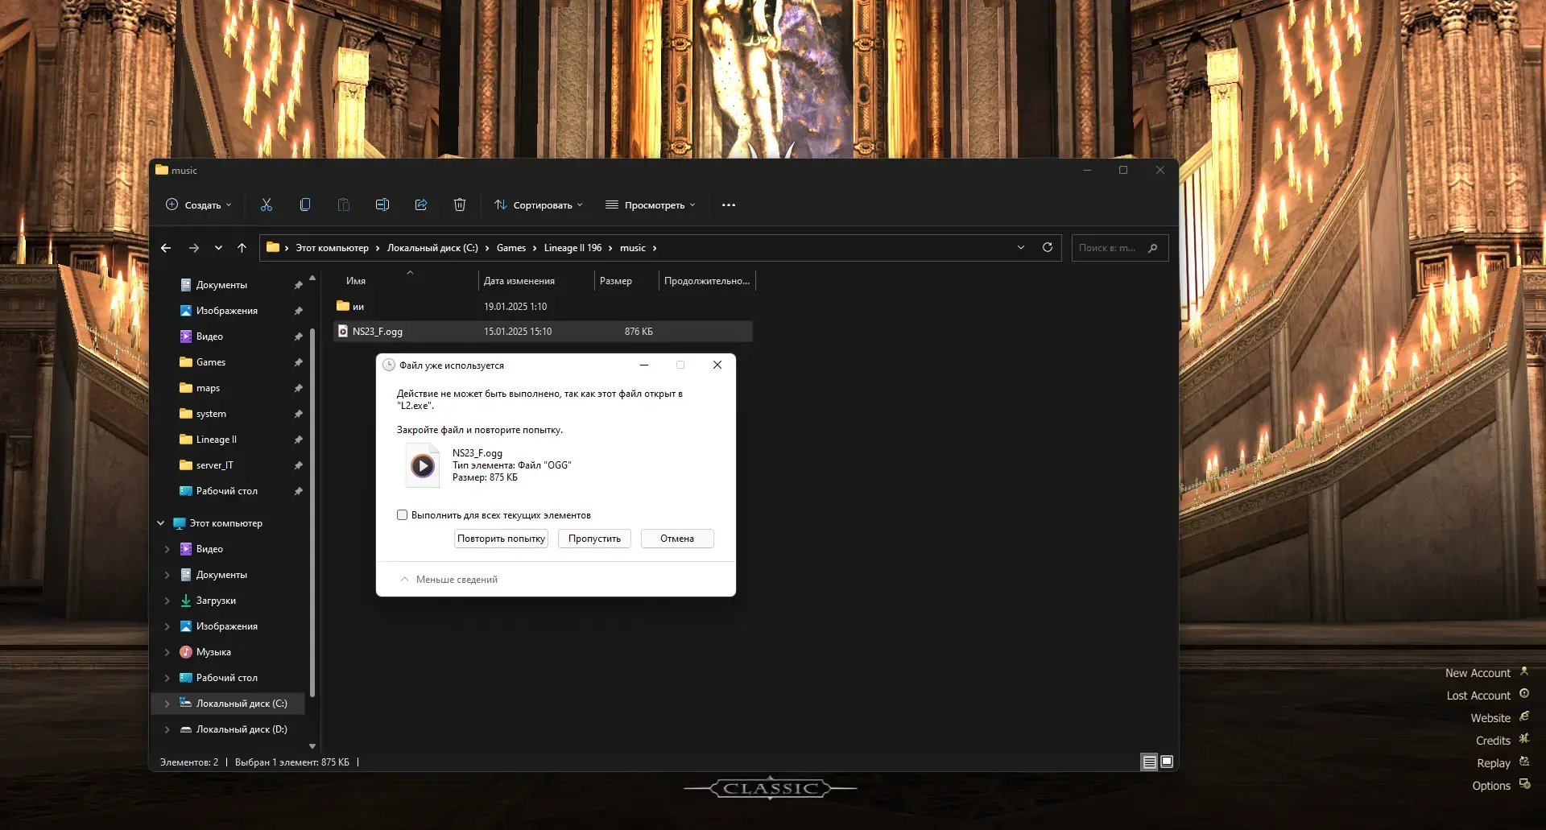Click the NS23_F.ogg media icon in dialog
Viewport: 1546px width, 830px height.
coord(423,465)
